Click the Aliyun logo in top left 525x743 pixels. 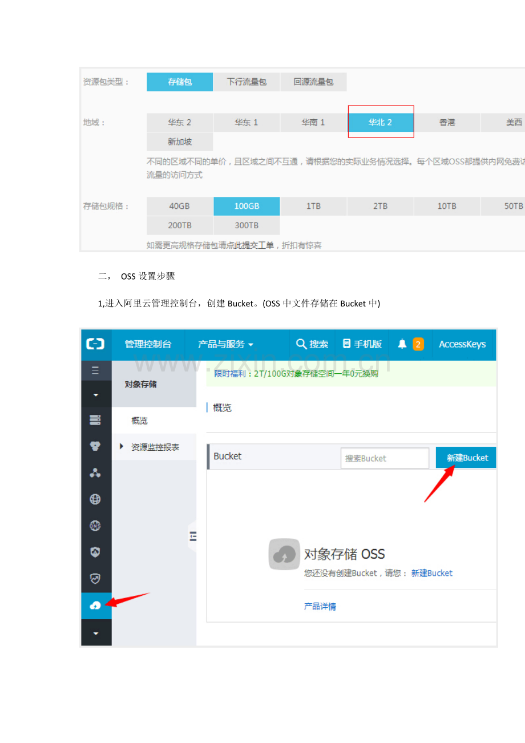(x=96, y=344)
